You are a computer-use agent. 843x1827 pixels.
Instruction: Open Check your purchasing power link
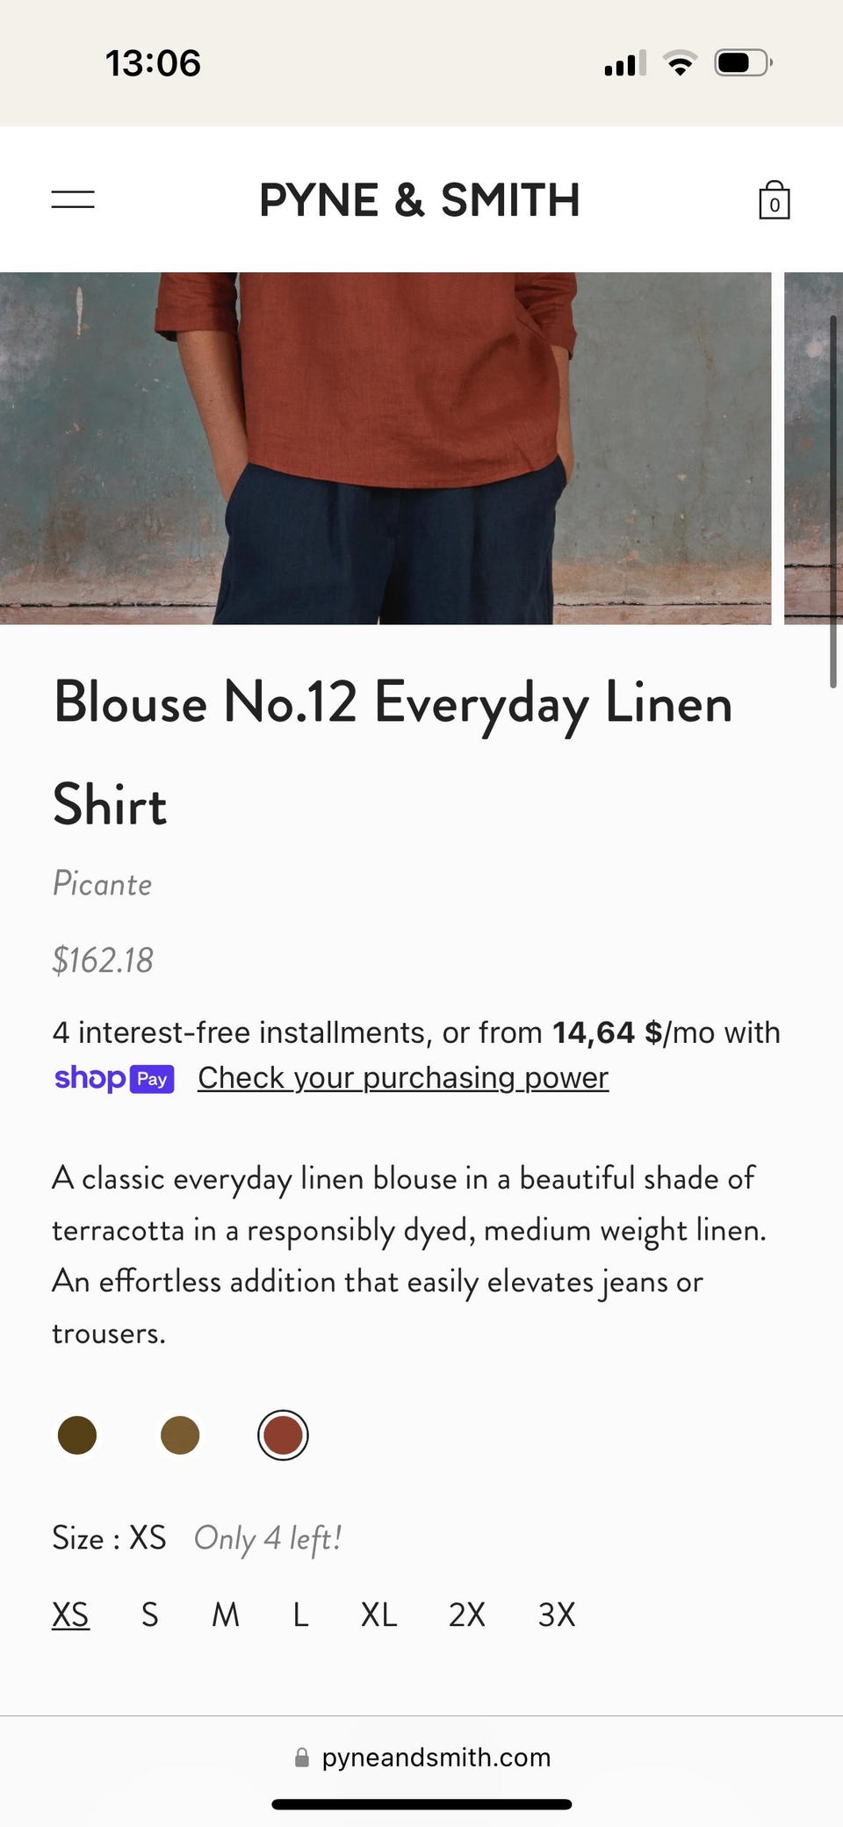(x=403, y=1078)
